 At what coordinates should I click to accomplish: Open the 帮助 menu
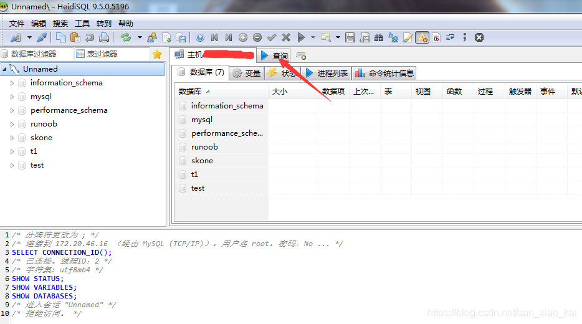126,24
